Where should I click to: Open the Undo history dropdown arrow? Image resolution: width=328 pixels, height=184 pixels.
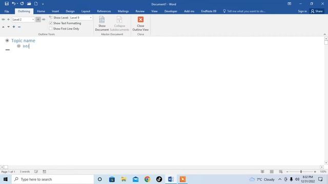coord(17,4)
